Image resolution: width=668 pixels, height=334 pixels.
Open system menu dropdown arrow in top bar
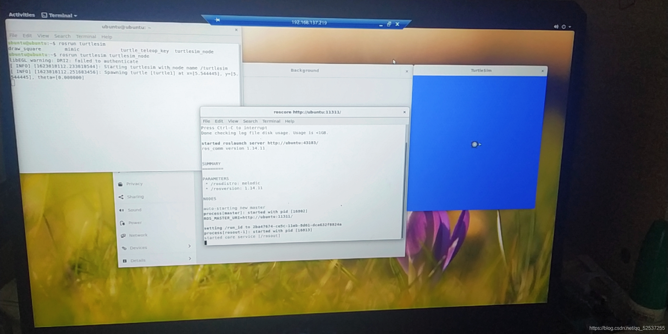point(570,27)
